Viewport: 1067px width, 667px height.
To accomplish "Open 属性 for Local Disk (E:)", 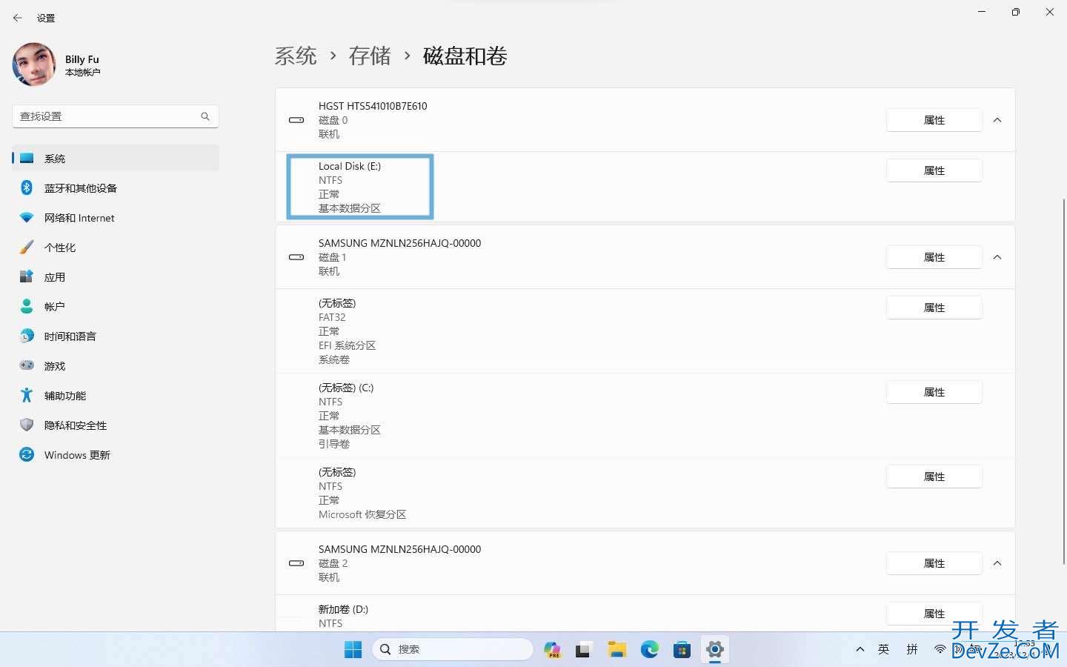I will coord(934,170).
